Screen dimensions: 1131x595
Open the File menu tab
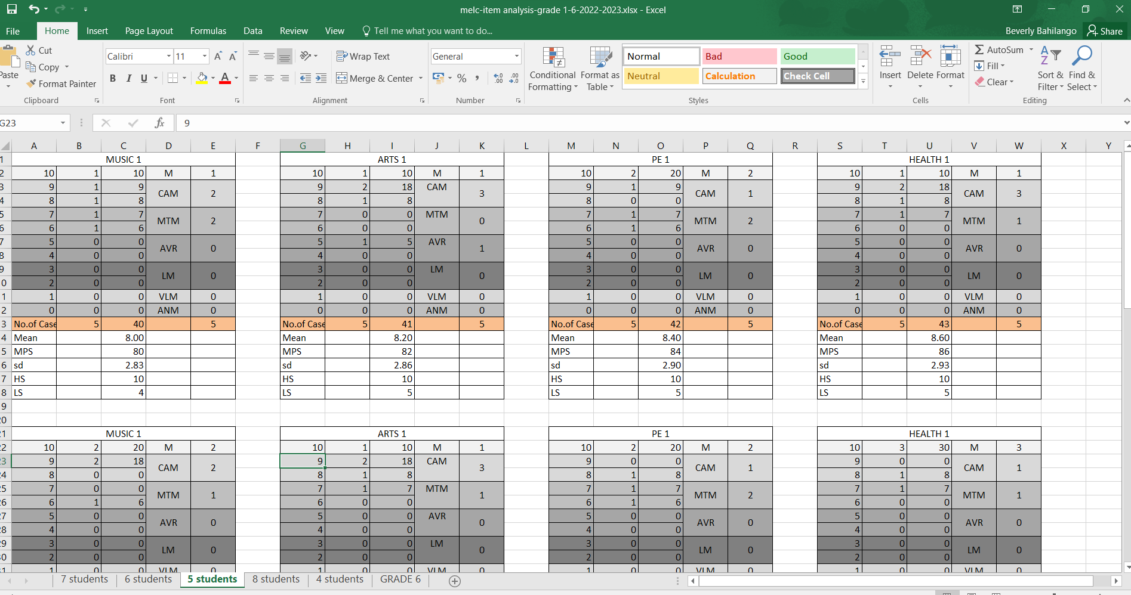pyautogui.click(x=13, y=31)
